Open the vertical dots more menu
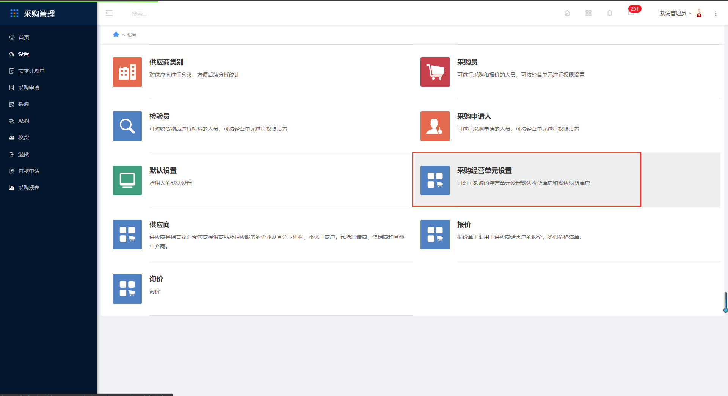Viewport: 728px width, 396px height. [716, 14]
